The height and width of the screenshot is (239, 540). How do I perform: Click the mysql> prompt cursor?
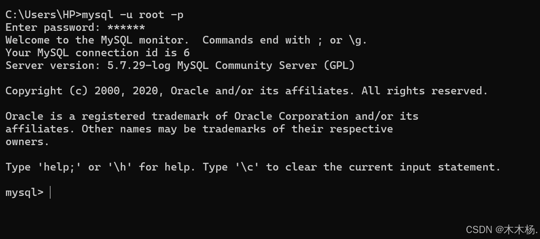pyautogui.click(x=50, y=193)
